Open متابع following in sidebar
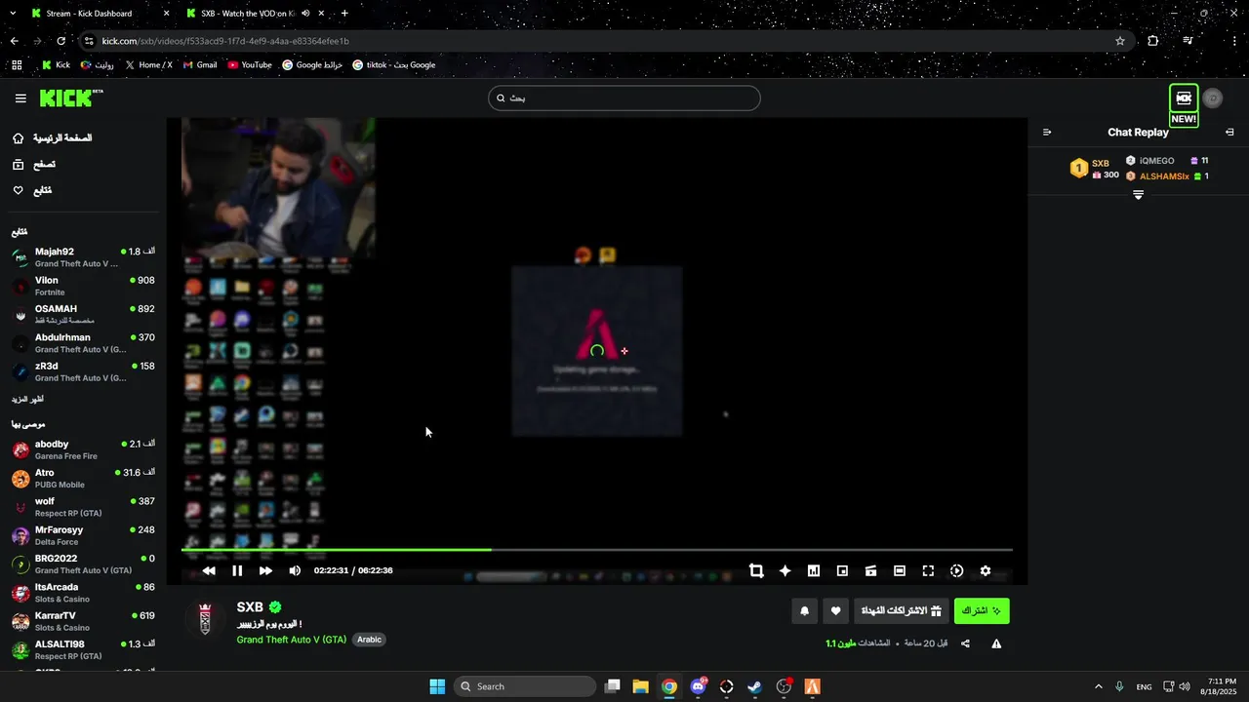The width and height of the screenshot is (1249, 702). (32, 190)
